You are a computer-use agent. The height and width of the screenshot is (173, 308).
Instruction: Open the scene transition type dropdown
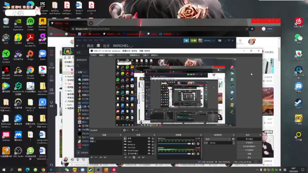217,139
